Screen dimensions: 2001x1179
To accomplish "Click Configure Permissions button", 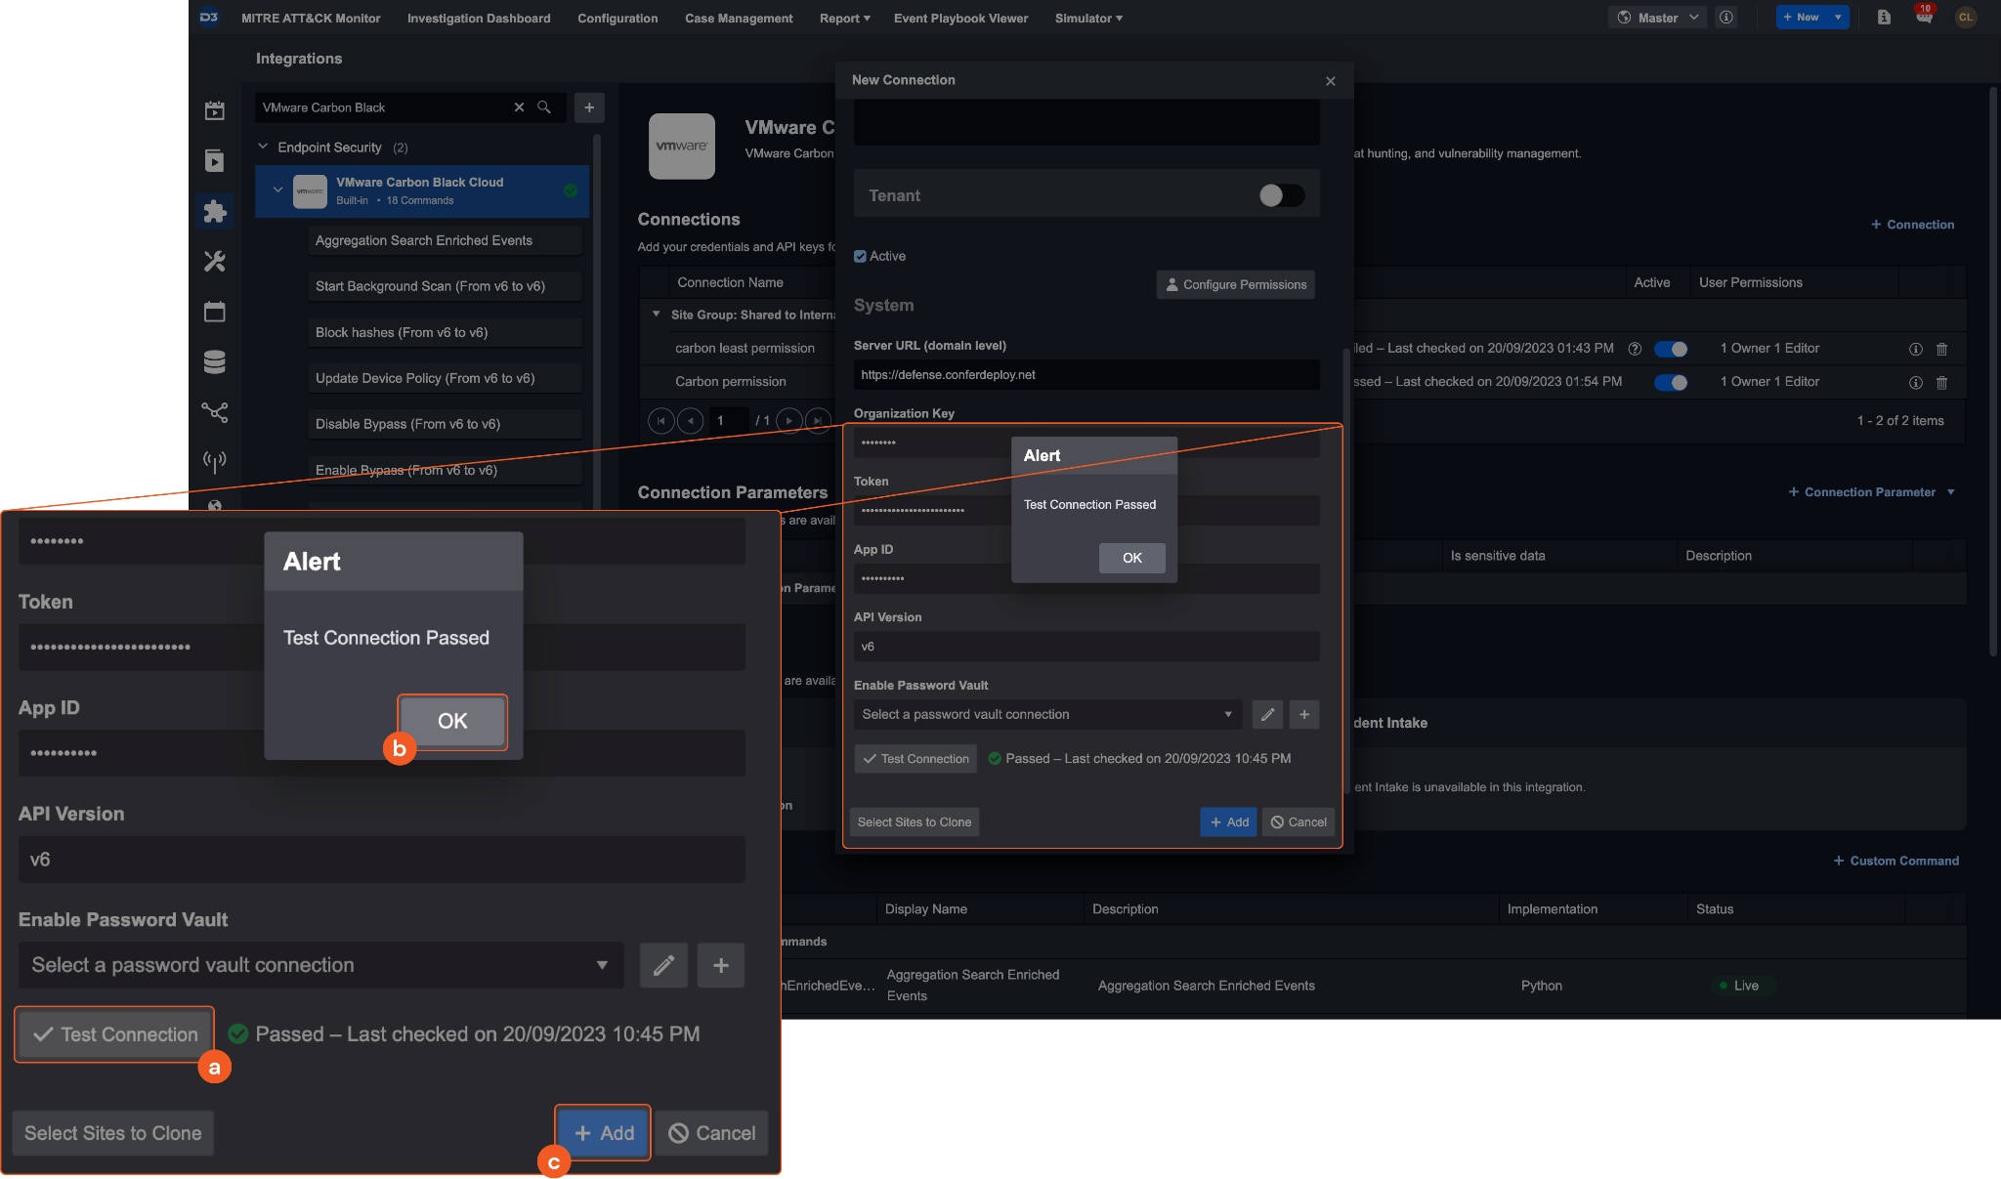I will (1236, 284).
